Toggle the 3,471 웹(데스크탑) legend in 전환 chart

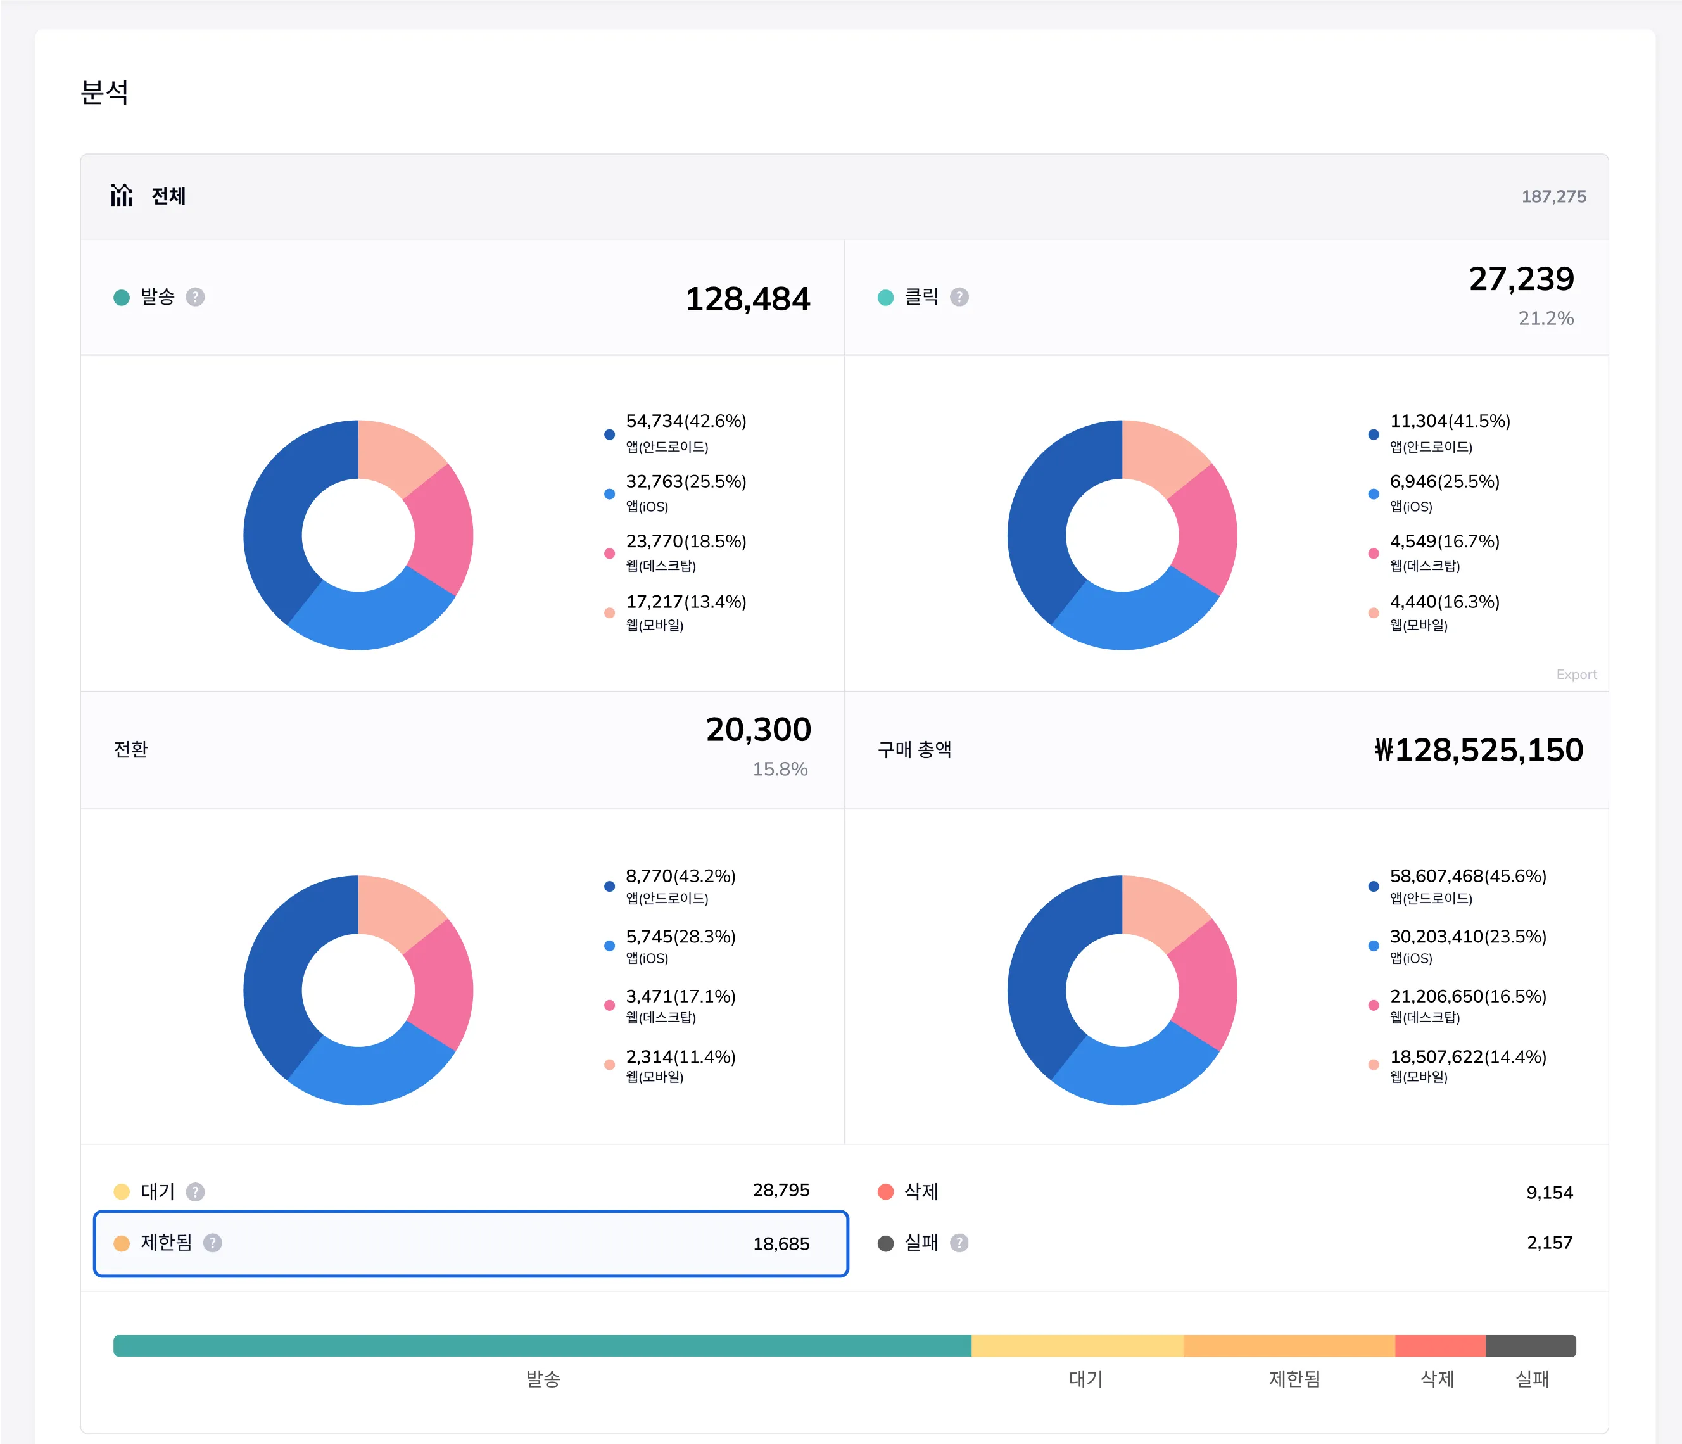671,1006
